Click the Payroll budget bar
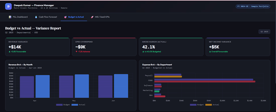The image size is (276, 112). (x=168, y=74)
